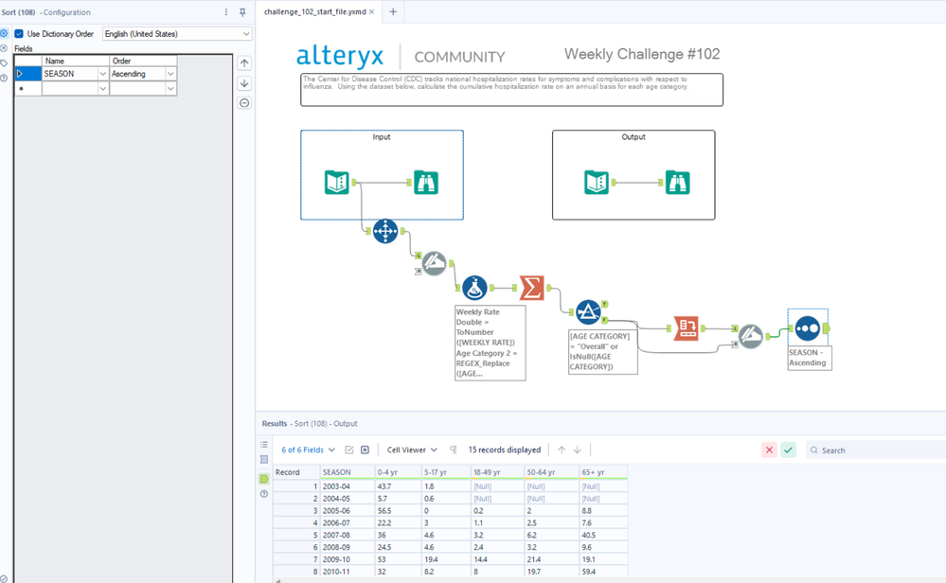Screen dimensions: 946x583
Task: Click the Name column header in Fields grid
Action: click(76, 61)
